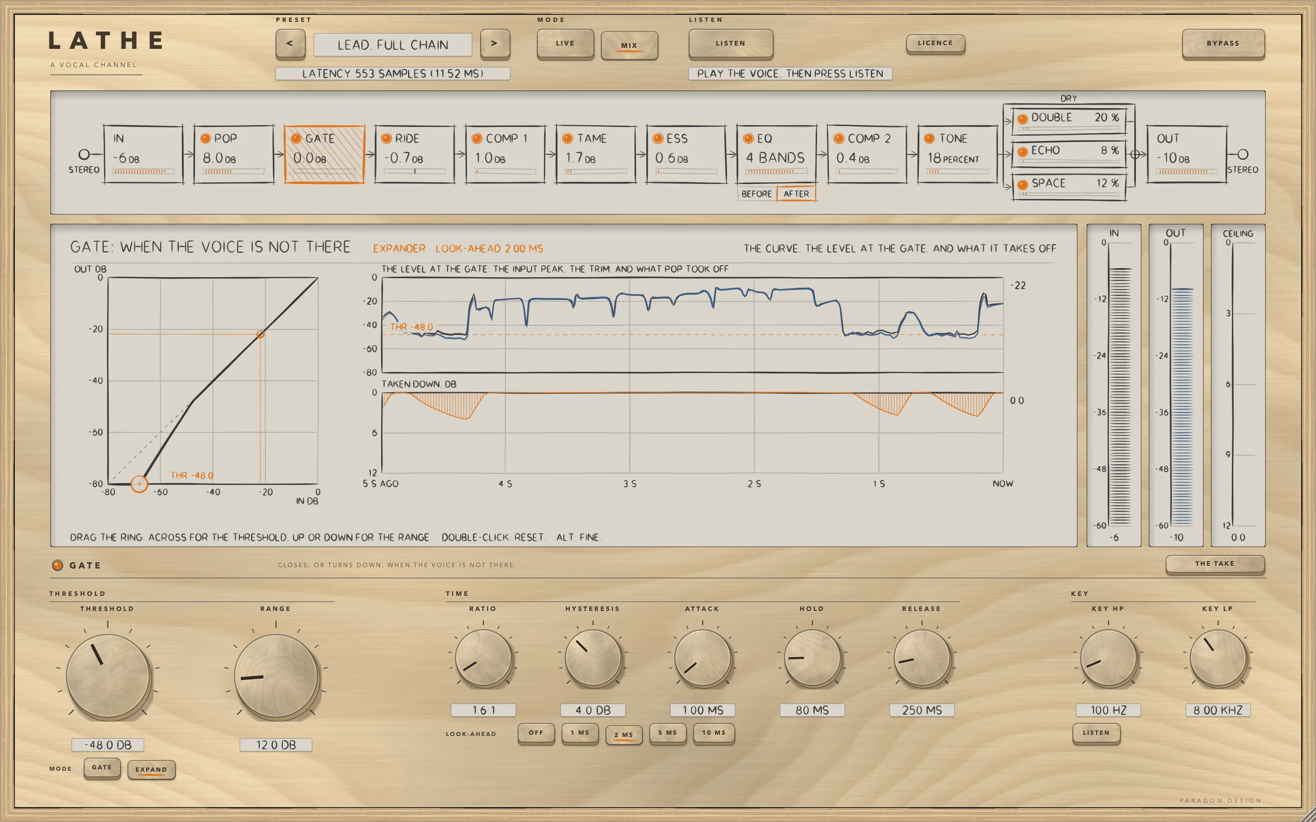Toggle the COMP 2 module power LED
The height and width of the screenshot is (822, 1316).
coord(838,139)
